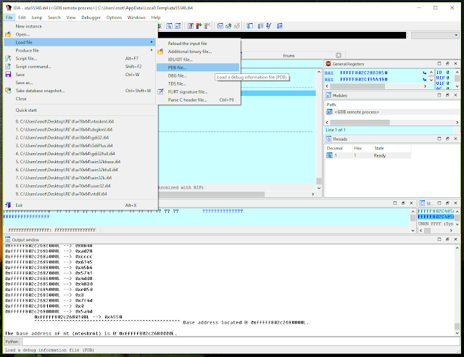
Task: Click Output window scroll up arrow
Action: pos(457,247)
